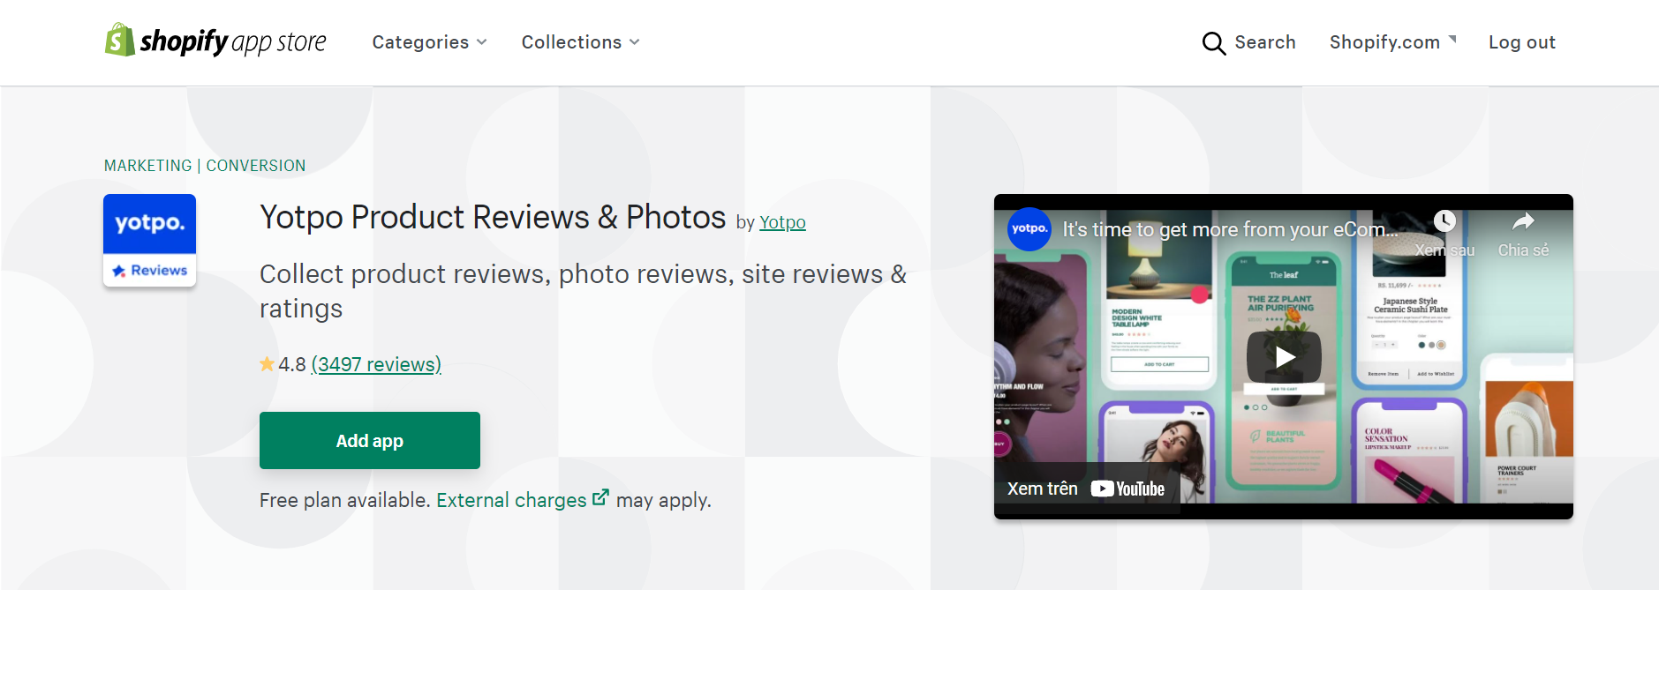
Task: Click the Share arrow icon on video
Action: (x=1523, y=221)
